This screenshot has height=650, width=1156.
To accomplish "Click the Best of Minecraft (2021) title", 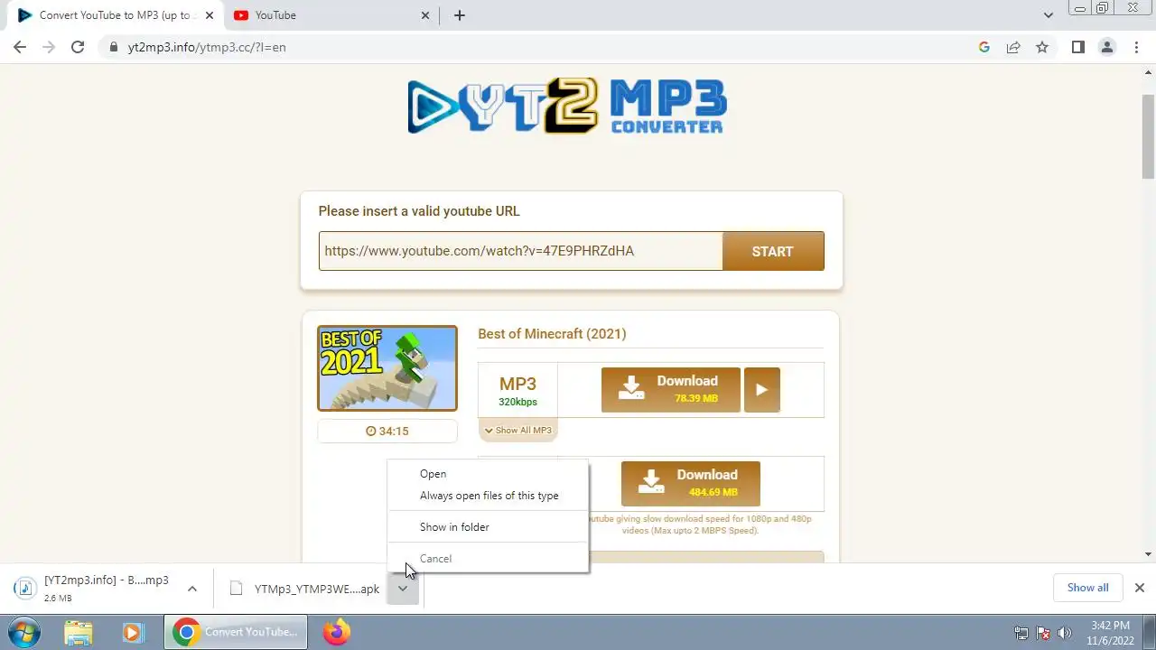I will [552, 334].
